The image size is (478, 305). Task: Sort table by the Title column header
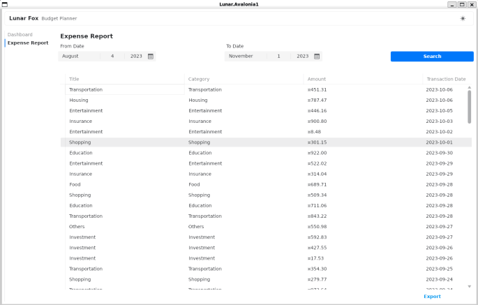[x=125, y=79]
